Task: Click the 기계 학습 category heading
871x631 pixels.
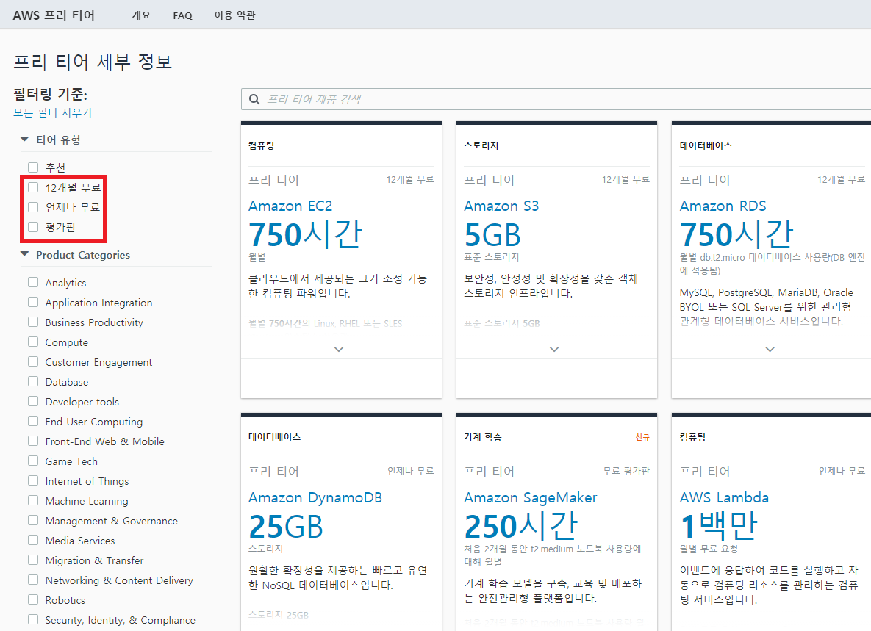Action: 483,437
